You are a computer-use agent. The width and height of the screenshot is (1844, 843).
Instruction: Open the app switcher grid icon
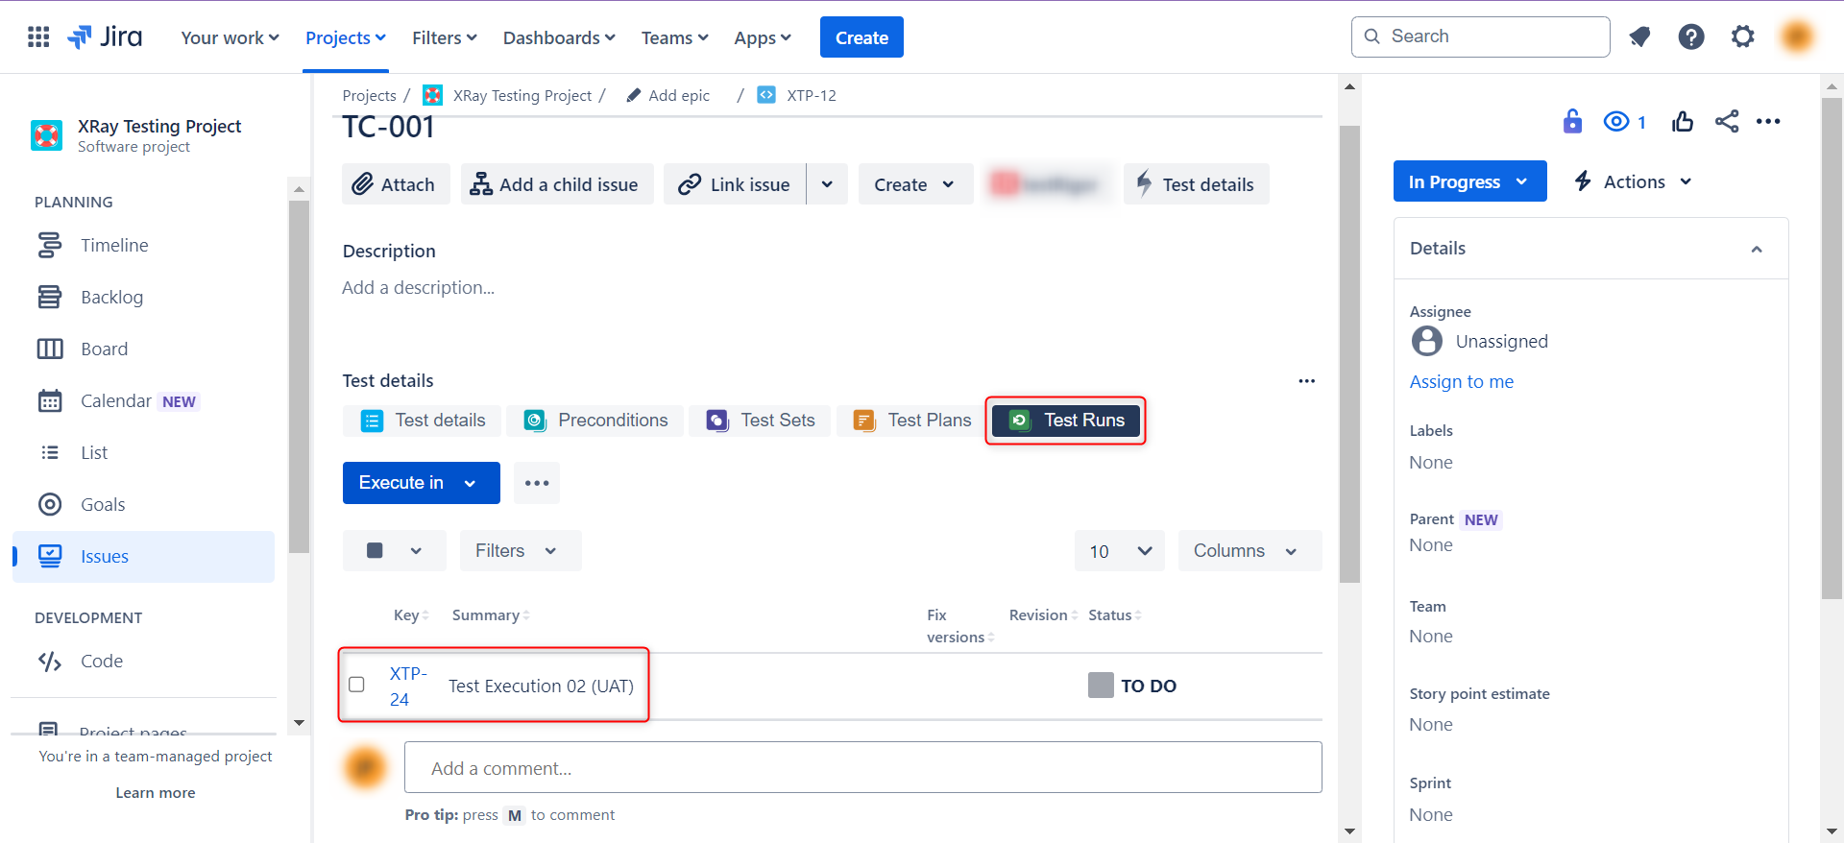[38, 37]
